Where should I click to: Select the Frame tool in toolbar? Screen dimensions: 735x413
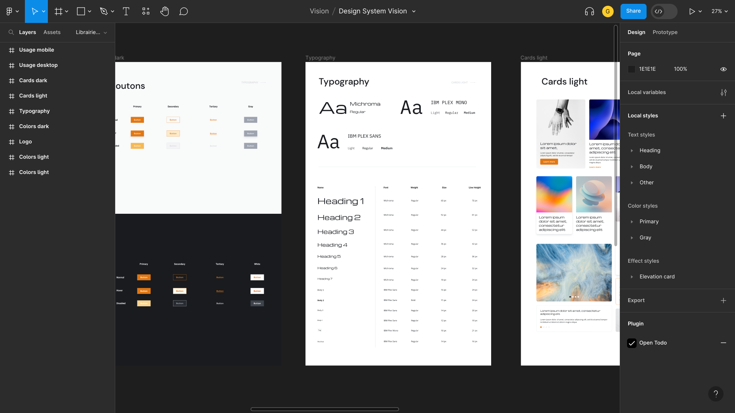click(x=57, y=11)
